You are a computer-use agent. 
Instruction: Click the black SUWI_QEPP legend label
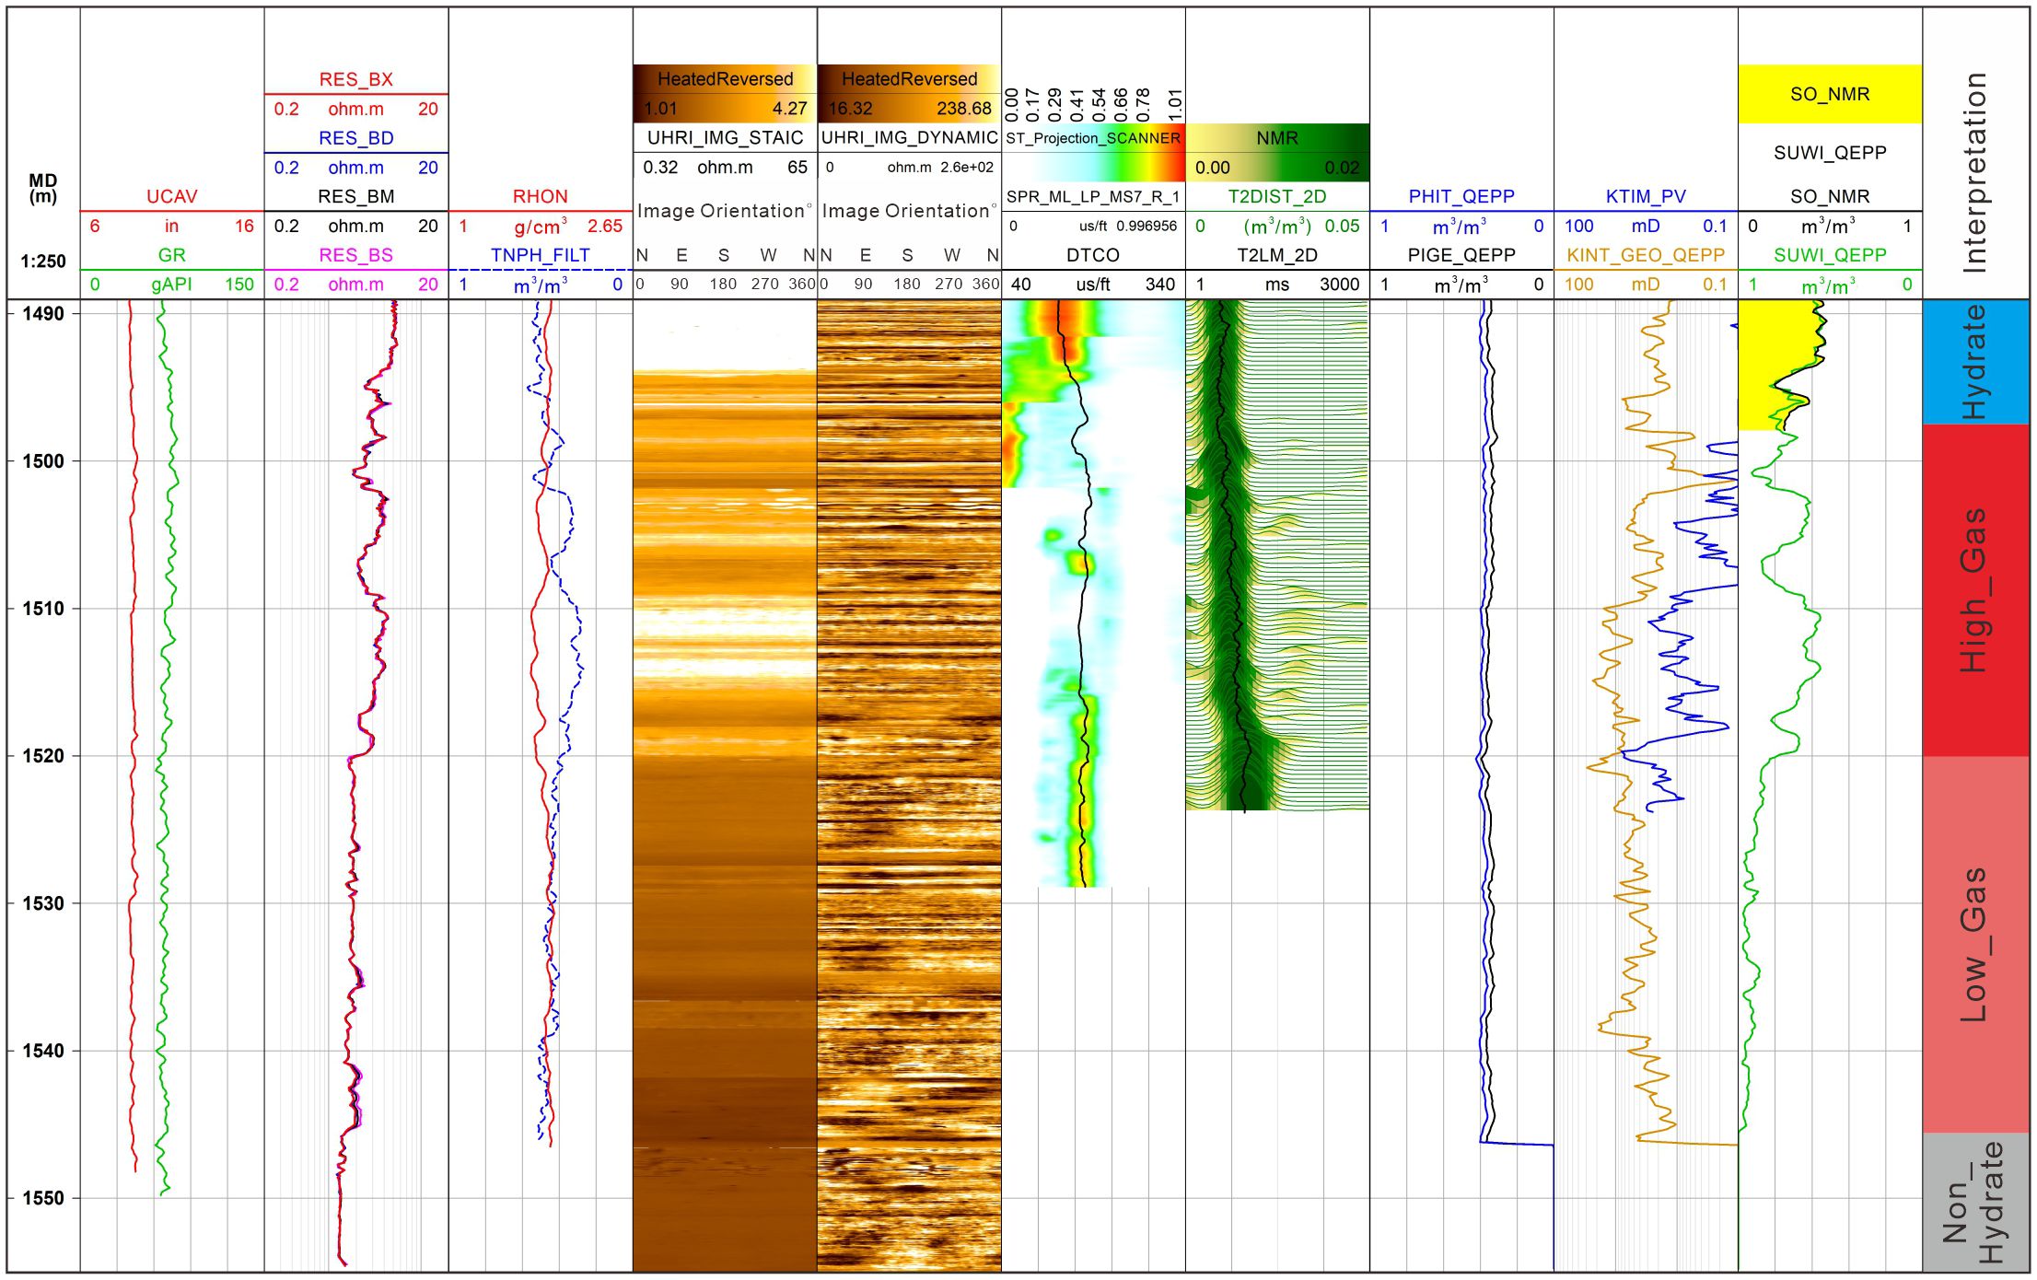tap(1830, 153)
